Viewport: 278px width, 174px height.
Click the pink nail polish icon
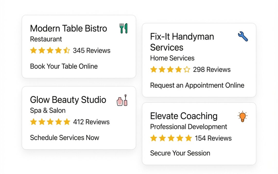(122, 100)
